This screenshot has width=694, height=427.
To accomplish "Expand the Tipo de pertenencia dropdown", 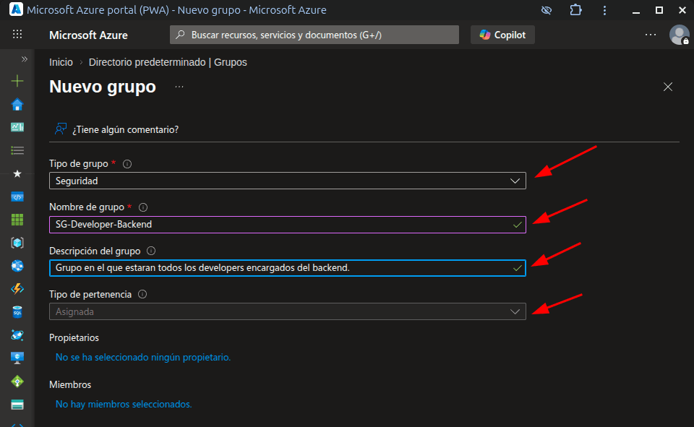I will (x=287, y=311).
